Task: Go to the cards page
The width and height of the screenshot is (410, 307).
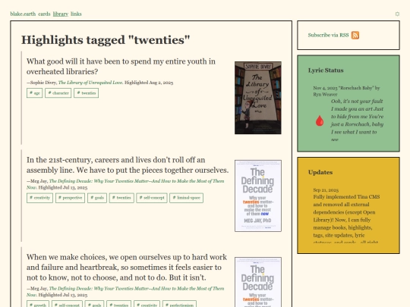Action: [44, 14]
